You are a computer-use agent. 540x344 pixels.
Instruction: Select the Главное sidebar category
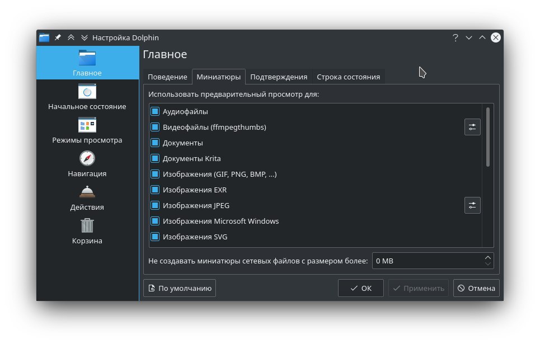point(87,63)
